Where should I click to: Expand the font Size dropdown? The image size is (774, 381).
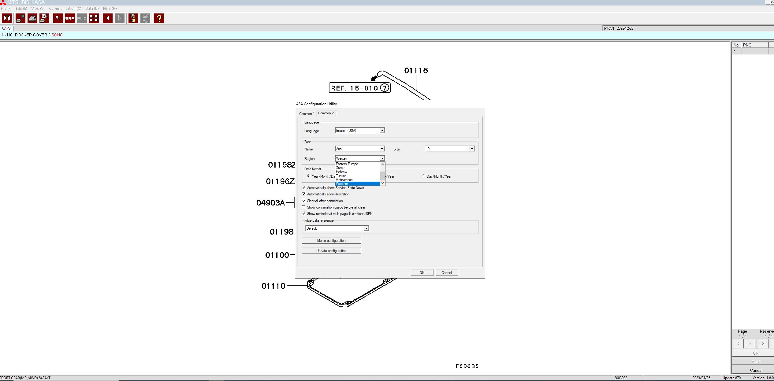(449, 149)
